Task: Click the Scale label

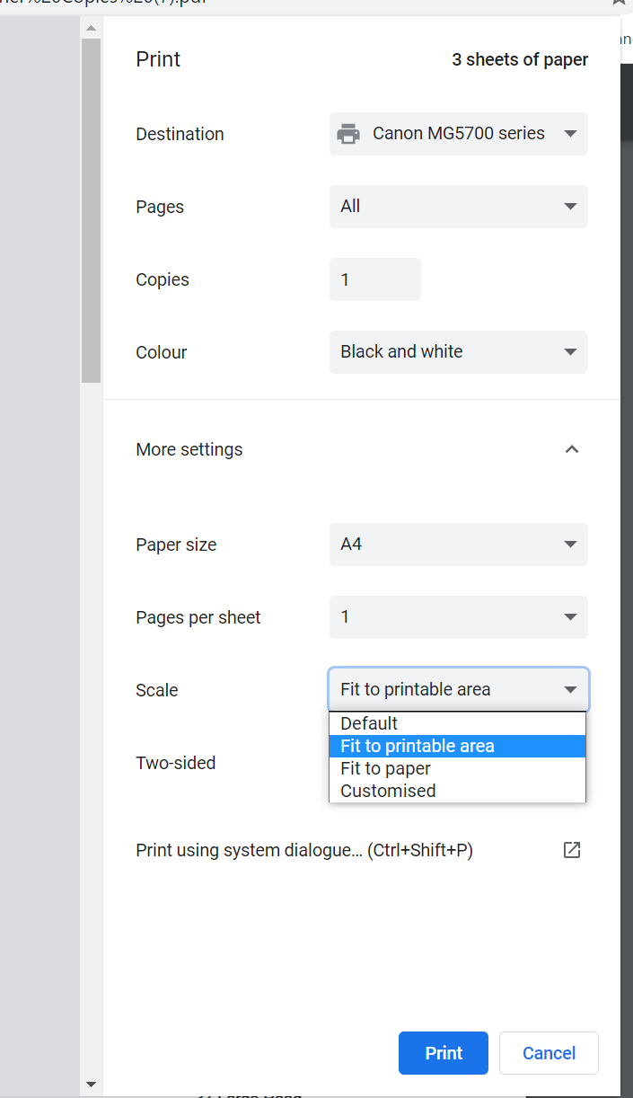Action: click(x=157, y=690)
